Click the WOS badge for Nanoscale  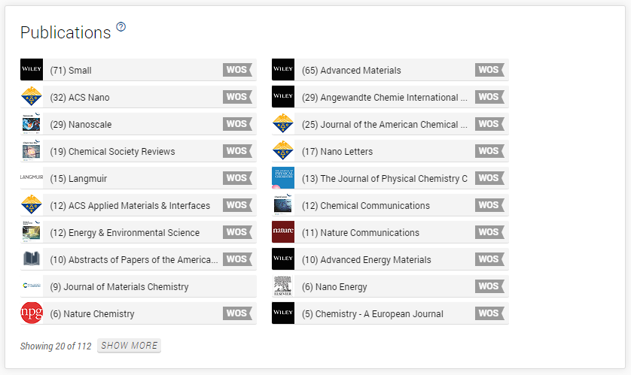237,124
